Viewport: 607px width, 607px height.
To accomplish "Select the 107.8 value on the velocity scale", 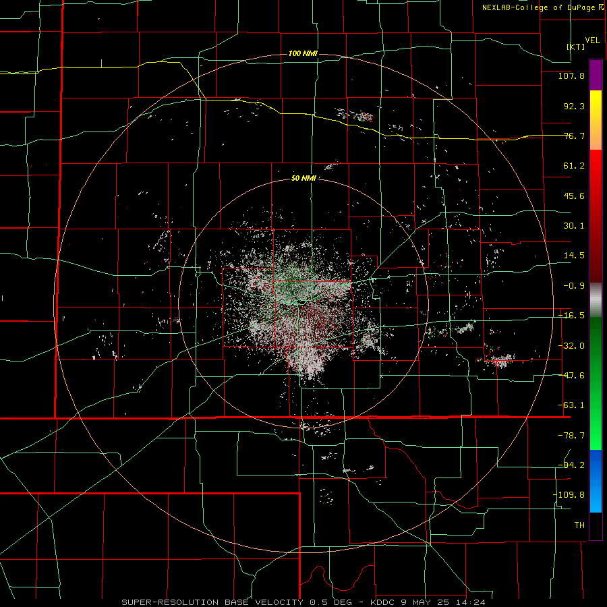I will pos(571,76).
